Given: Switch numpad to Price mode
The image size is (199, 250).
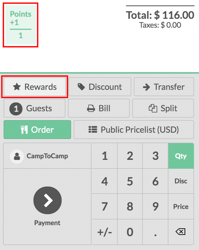Looking at the screenshot, I should point(181,206).
